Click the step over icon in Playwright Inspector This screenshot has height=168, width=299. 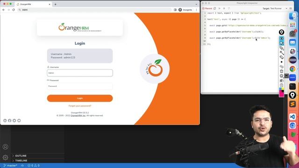pos(229,8)
